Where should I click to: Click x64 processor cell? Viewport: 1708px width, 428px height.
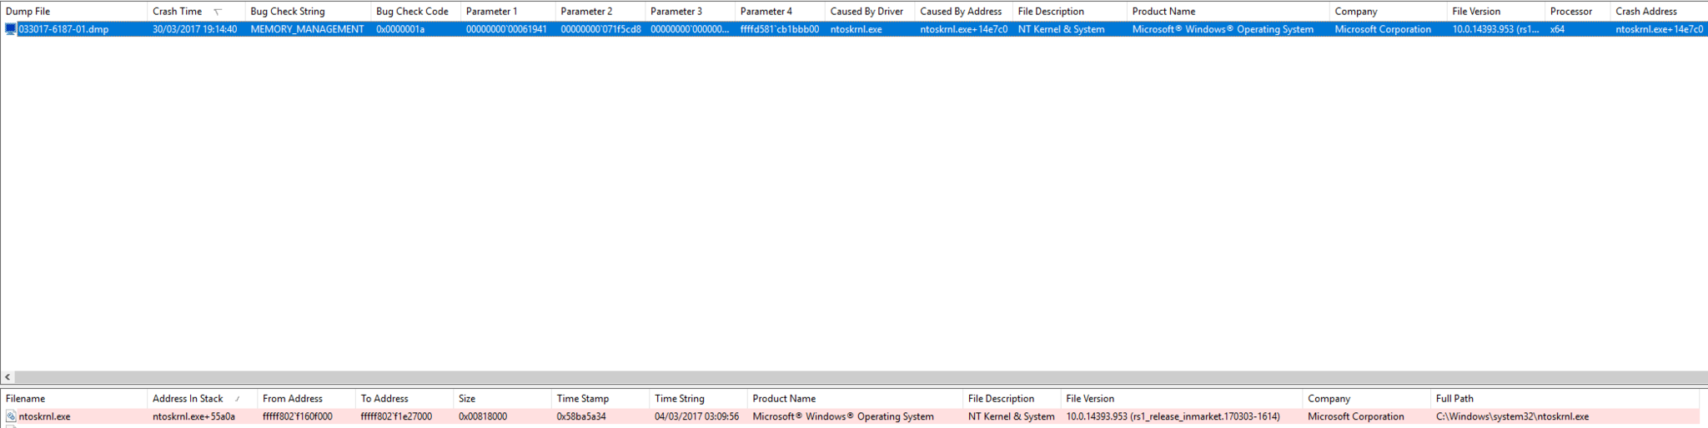(x=1557, y=29)
